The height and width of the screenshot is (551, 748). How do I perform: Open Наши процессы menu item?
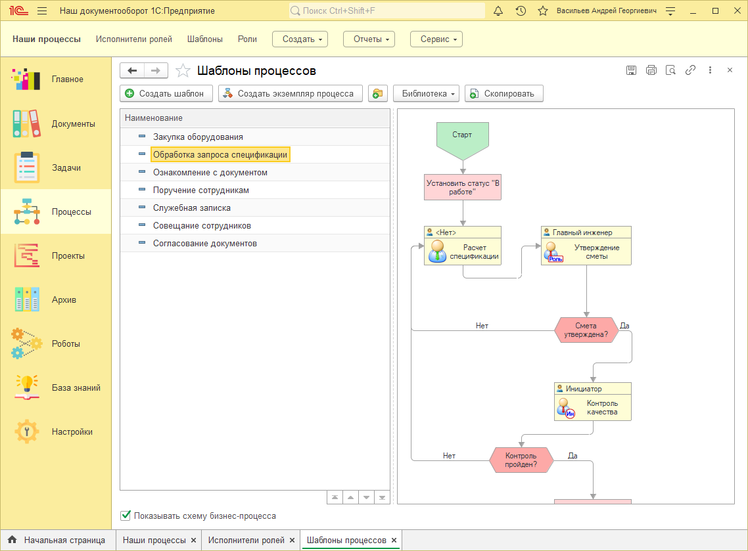(x=47, y=39)
